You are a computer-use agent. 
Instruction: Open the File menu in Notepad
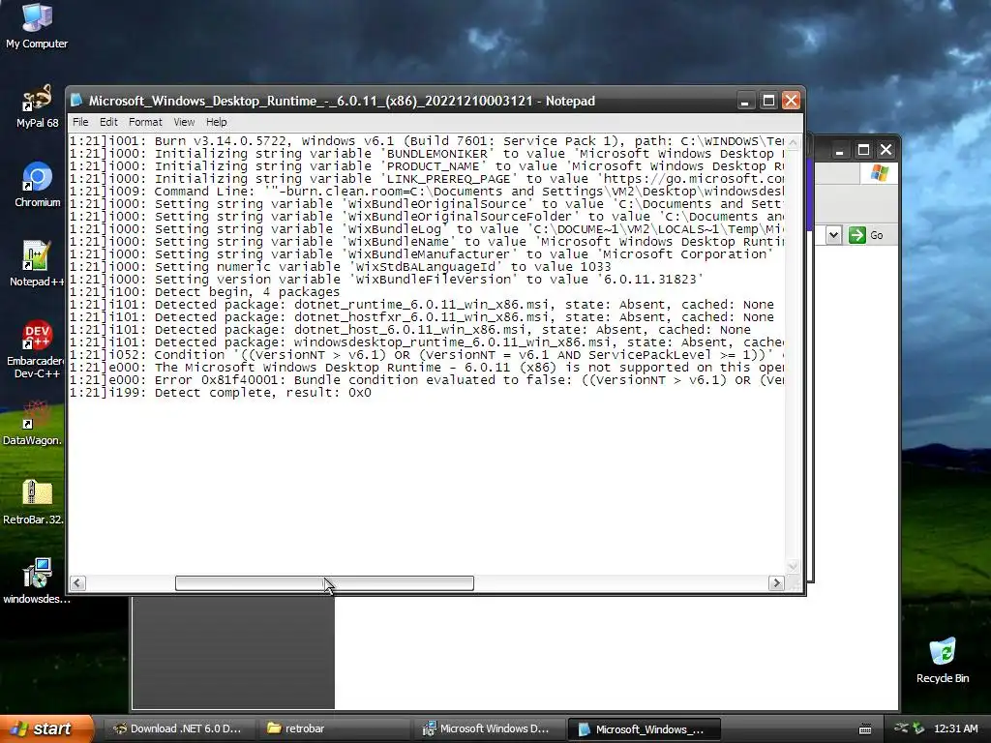point(80,122)
